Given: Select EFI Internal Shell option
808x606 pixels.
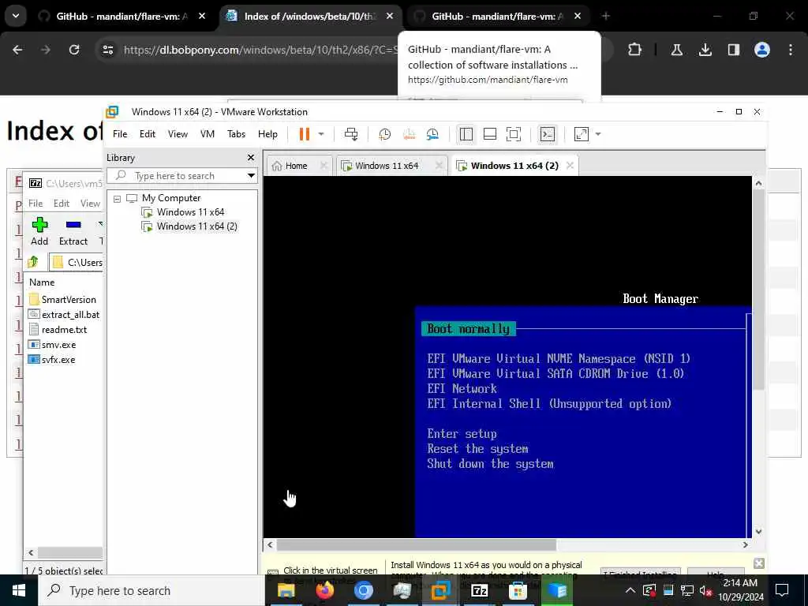Looking at the screenshot, I should click(x=549, y=403).
